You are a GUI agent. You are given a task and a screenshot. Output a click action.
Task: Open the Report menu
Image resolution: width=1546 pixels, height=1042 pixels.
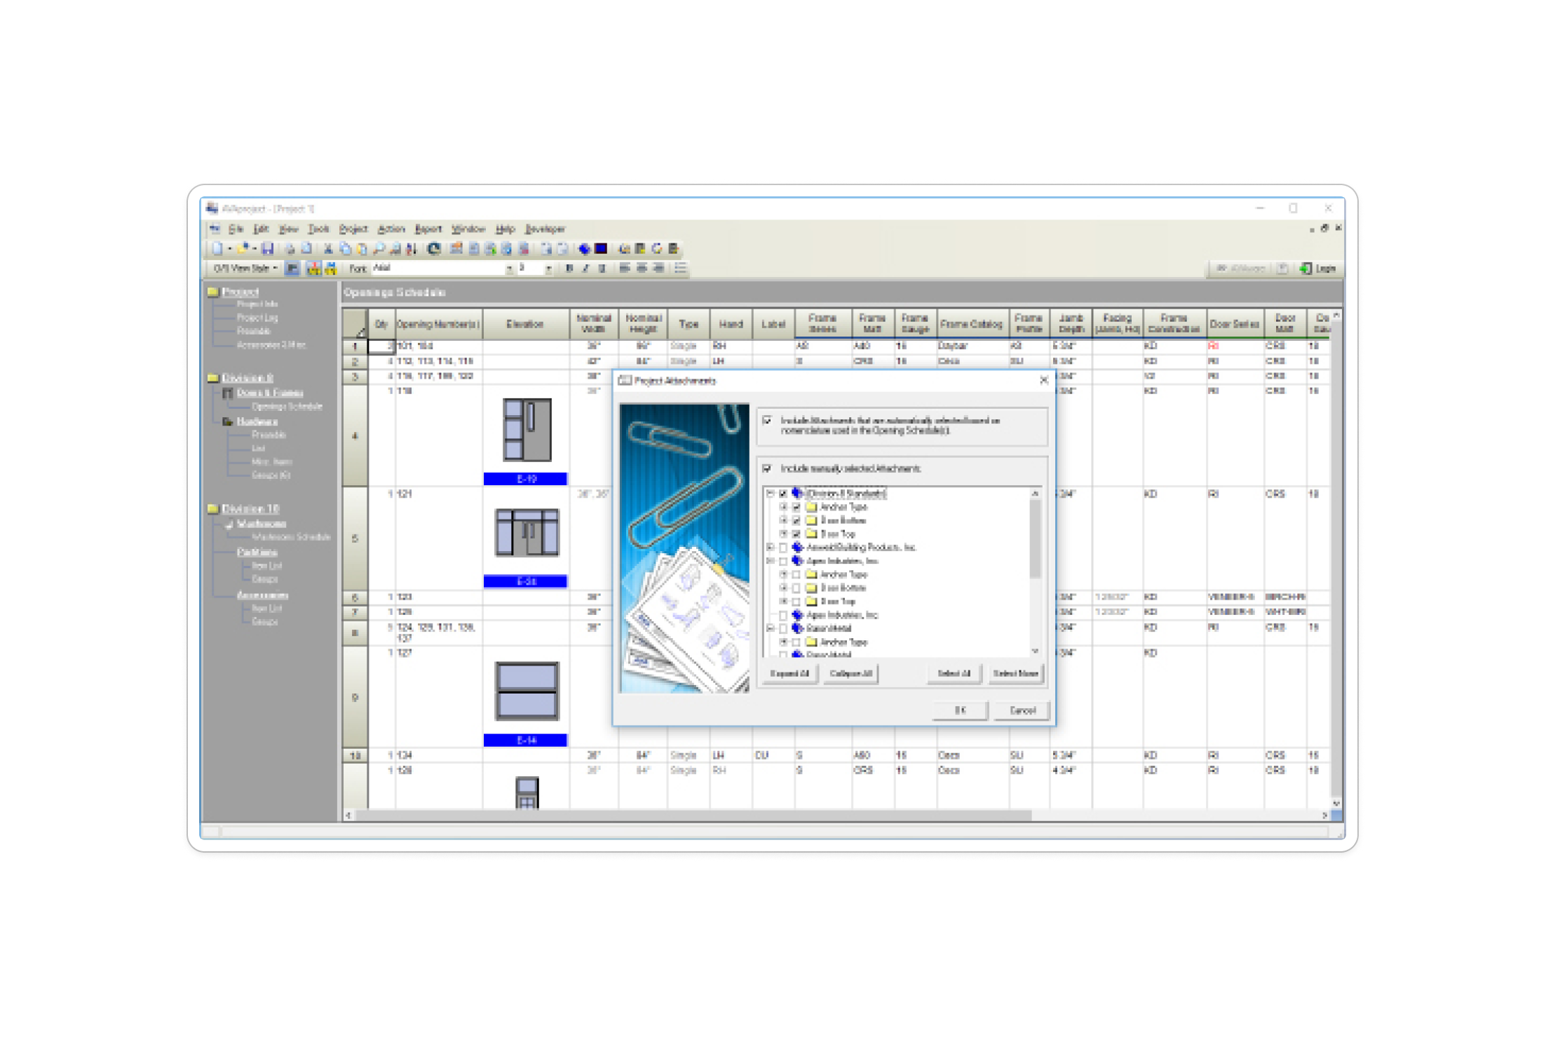pos(428,229)
